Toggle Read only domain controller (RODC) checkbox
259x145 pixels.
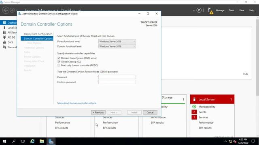[x=59, y=65]
